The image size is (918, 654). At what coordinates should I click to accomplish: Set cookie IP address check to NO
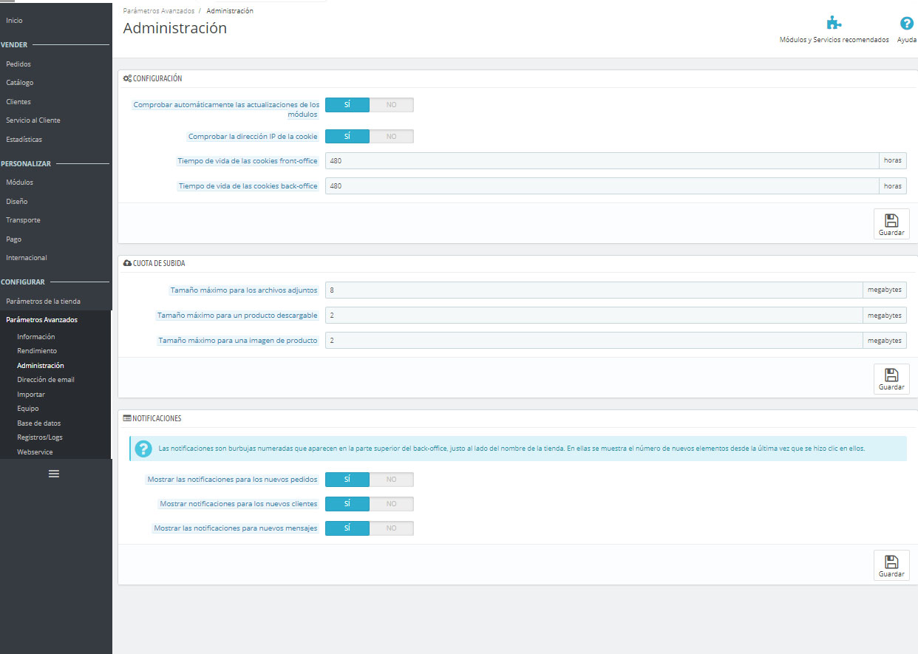point(392,137)
